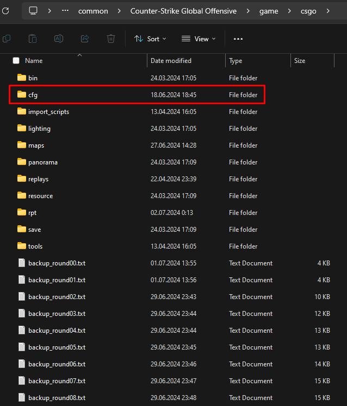Click File folder type in panorama row
Screen dimensions: 347x406
243,162
